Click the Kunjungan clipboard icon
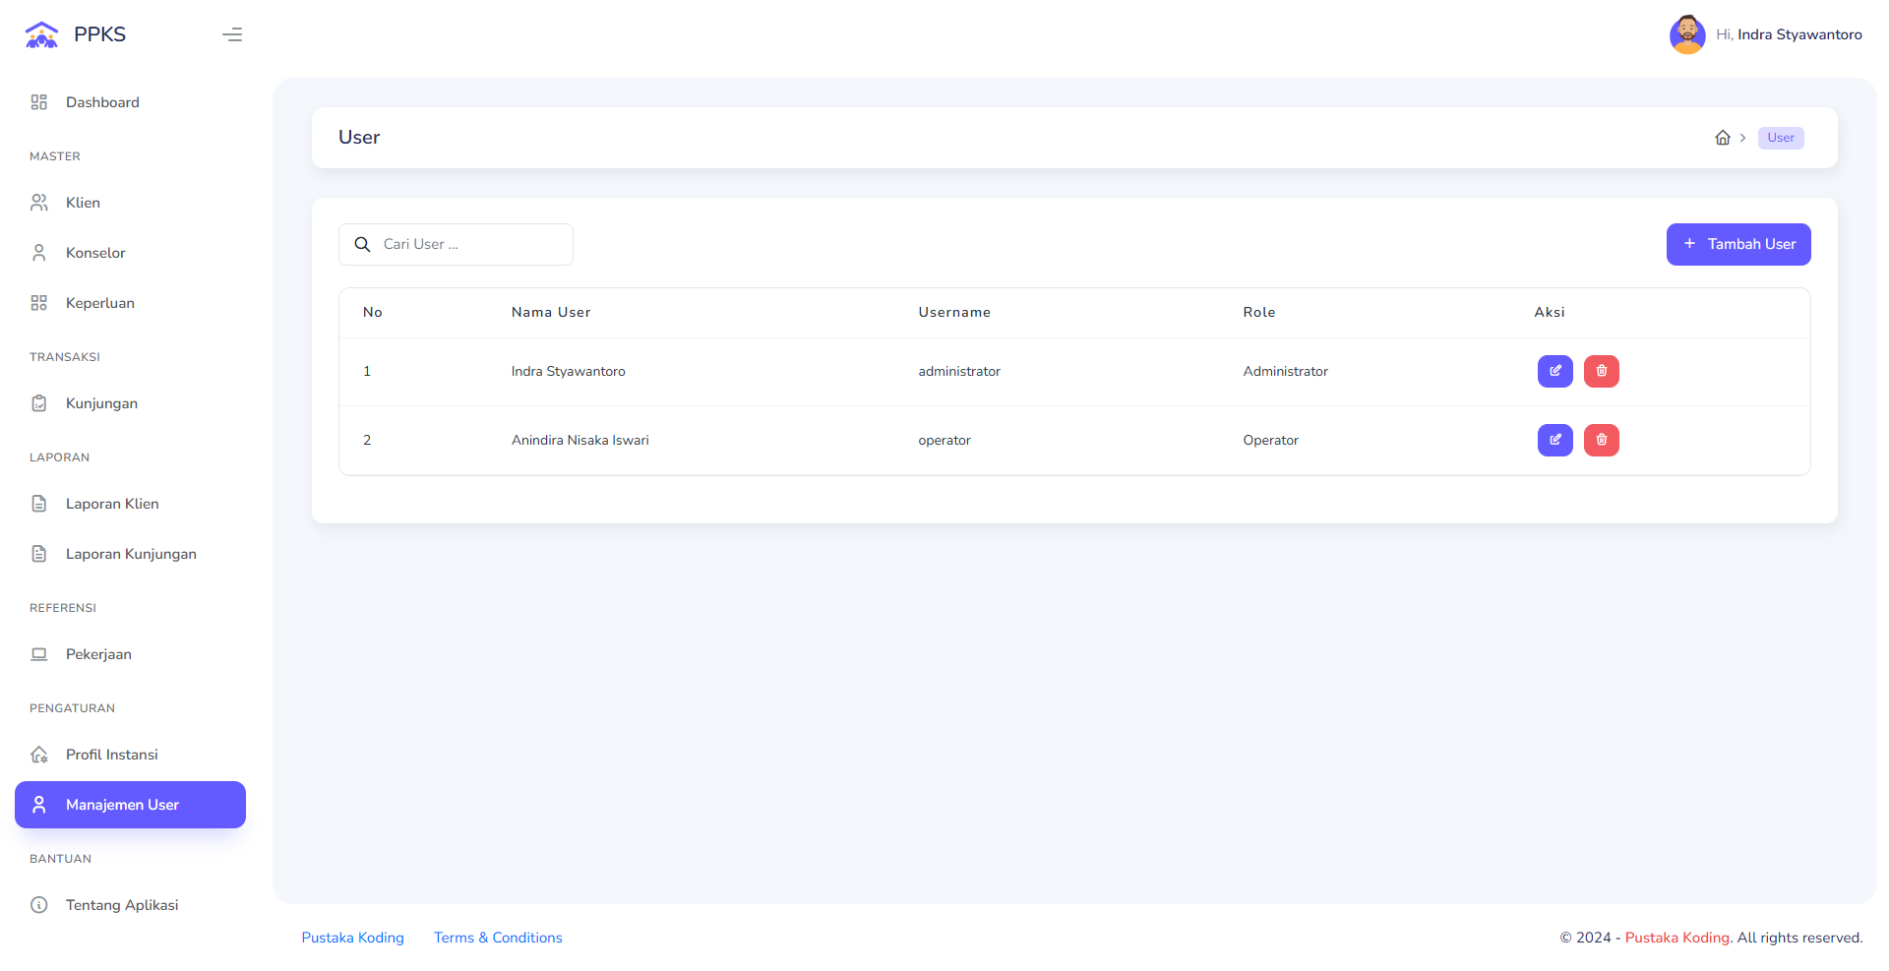Viewport: 1889px width, 971px height. pyautogui.click(x=38, y=402)
